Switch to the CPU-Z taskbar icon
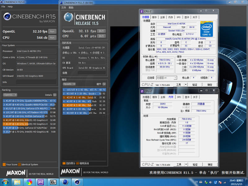Viewport: 248px width, 186px height. pyautogui.click(x=41, y=182)
